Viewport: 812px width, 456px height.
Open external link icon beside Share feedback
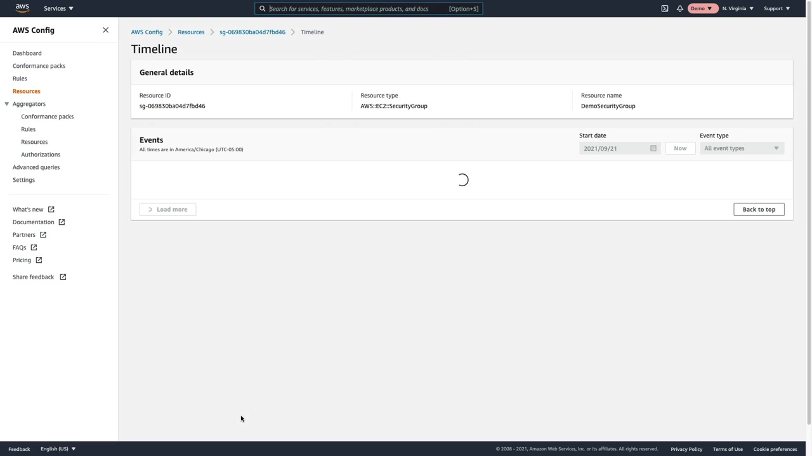(63, 277)
